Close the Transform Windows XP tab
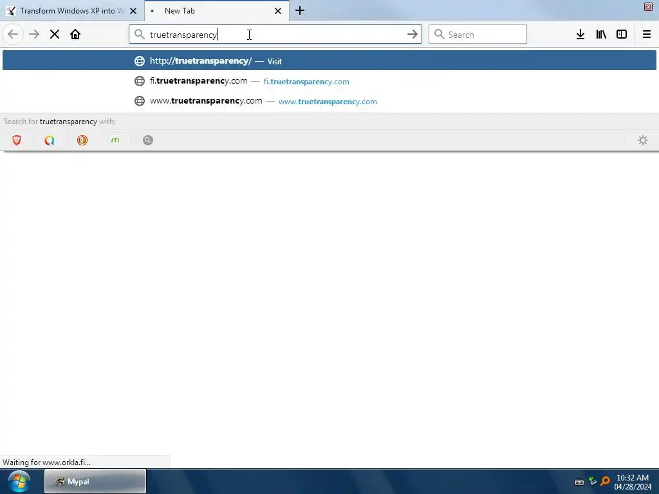 (133, 11)
